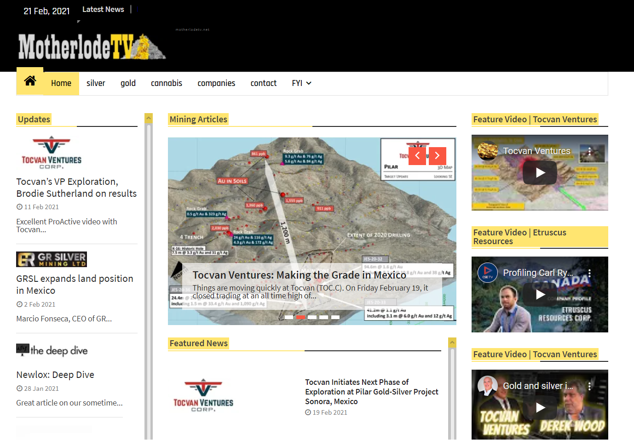Select first slider pagination dot
634x440 pixels.
coord(289,317)
